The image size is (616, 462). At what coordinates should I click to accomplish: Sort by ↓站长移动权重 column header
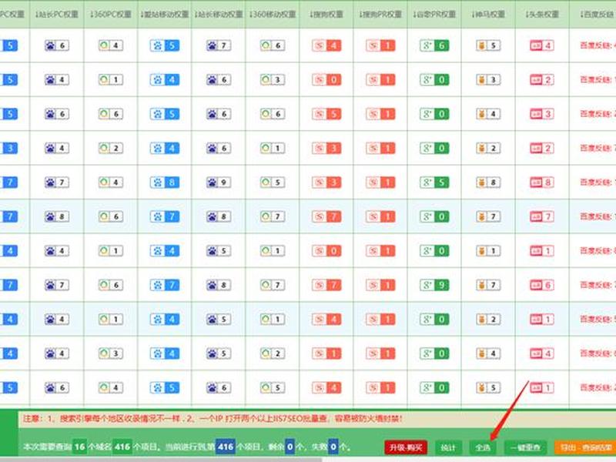tap(218, 15)
